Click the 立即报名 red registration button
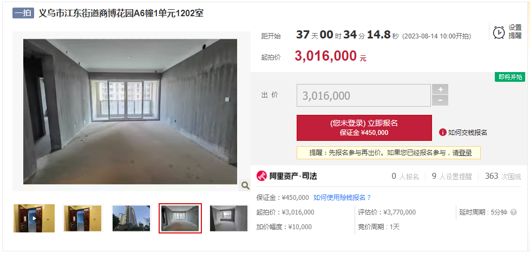 [364, 128]
